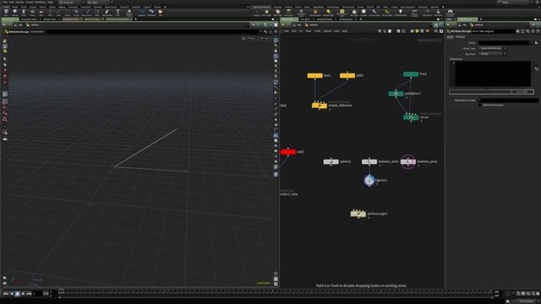Click the gear icon in the parameter pane header
541x304 pixels.
[517, 31]
